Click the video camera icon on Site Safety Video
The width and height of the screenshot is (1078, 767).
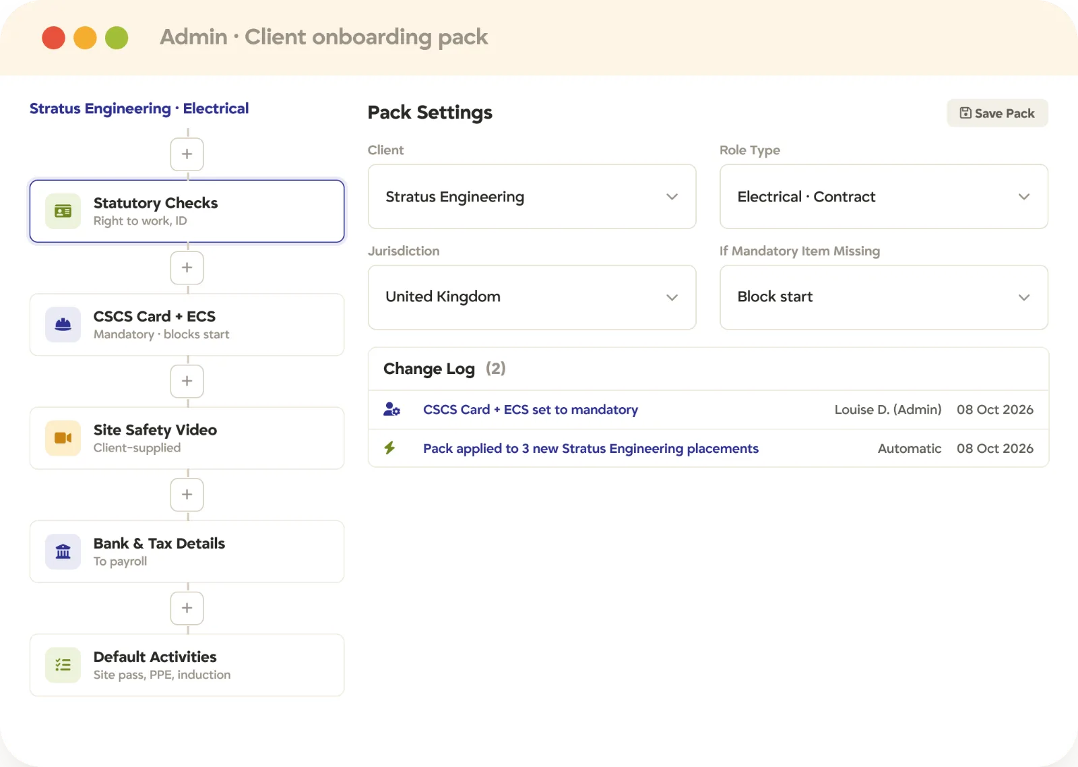[63, 438]
